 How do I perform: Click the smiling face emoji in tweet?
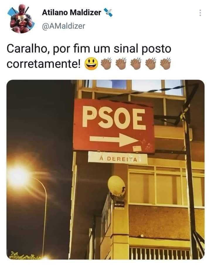click(x=91, y=64)
